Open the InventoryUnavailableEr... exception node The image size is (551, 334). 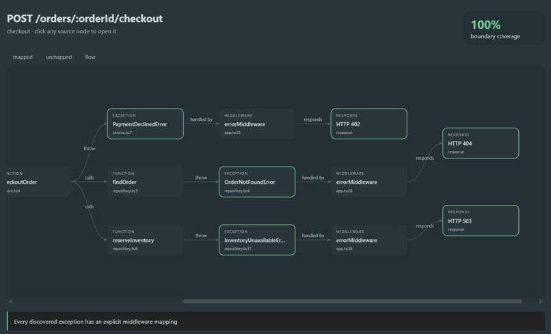pyautogui.click(x=257, y=240)
